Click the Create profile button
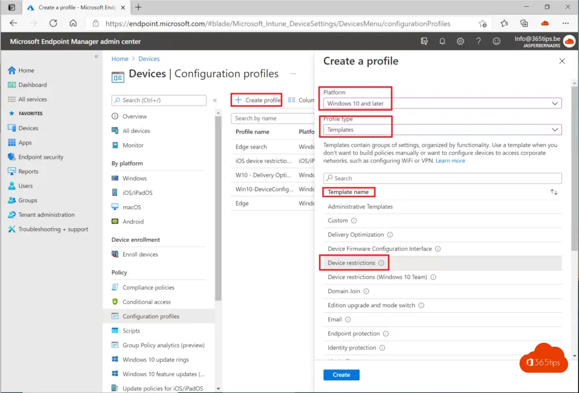Viewport: 579px width, 393px height. click(257, 100)
